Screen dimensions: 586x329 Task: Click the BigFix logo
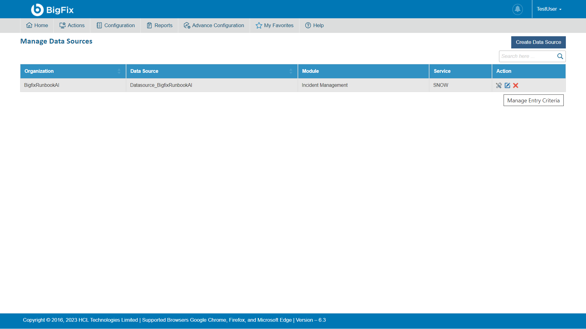pos(52,10)
